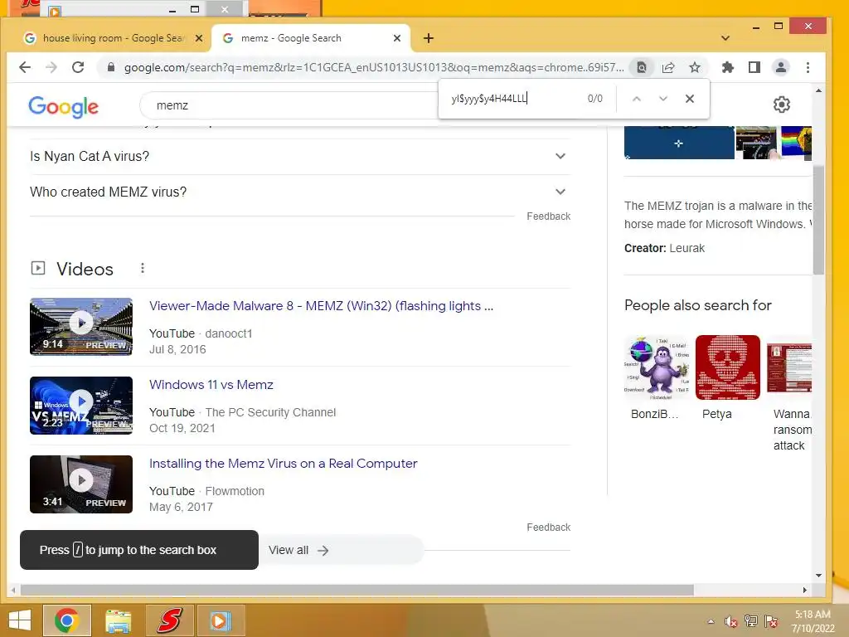Play Viewer-Made Malware 8 video thumbnail
The width and height of the screenshot is (849, 637).
point(81,326)
